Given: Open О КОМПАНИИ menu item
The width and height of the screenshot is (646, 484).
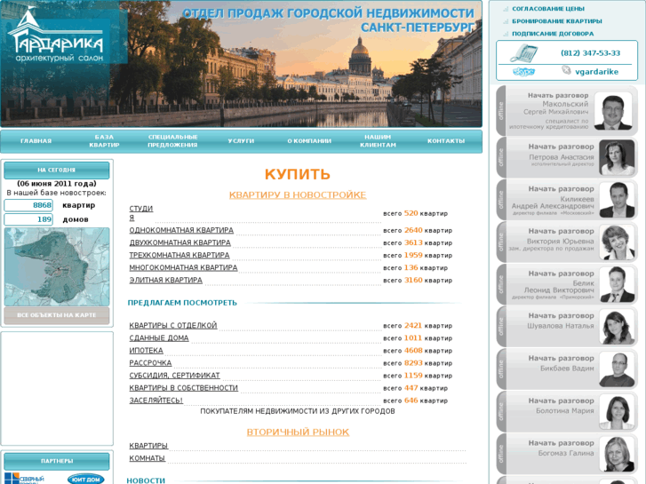Looking at the screenshot, I should click(x=309, y=141).
